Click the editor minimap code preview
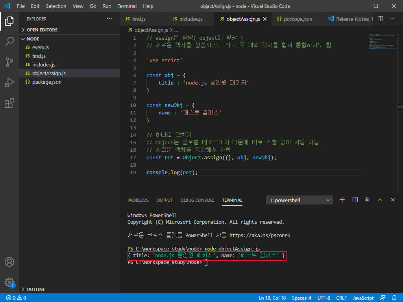 point(383,41)
